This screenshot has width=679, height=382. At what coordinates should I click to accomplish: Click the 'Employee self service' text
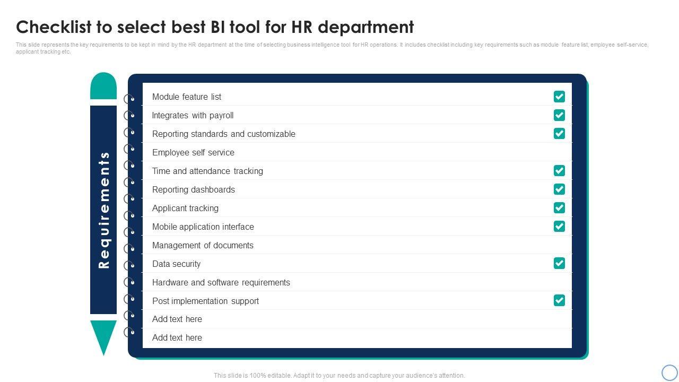tap(193, 152)
